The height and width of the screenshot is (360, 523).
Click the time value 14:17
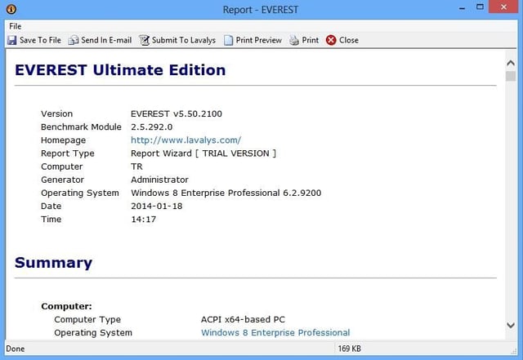[x=144, y=220]
